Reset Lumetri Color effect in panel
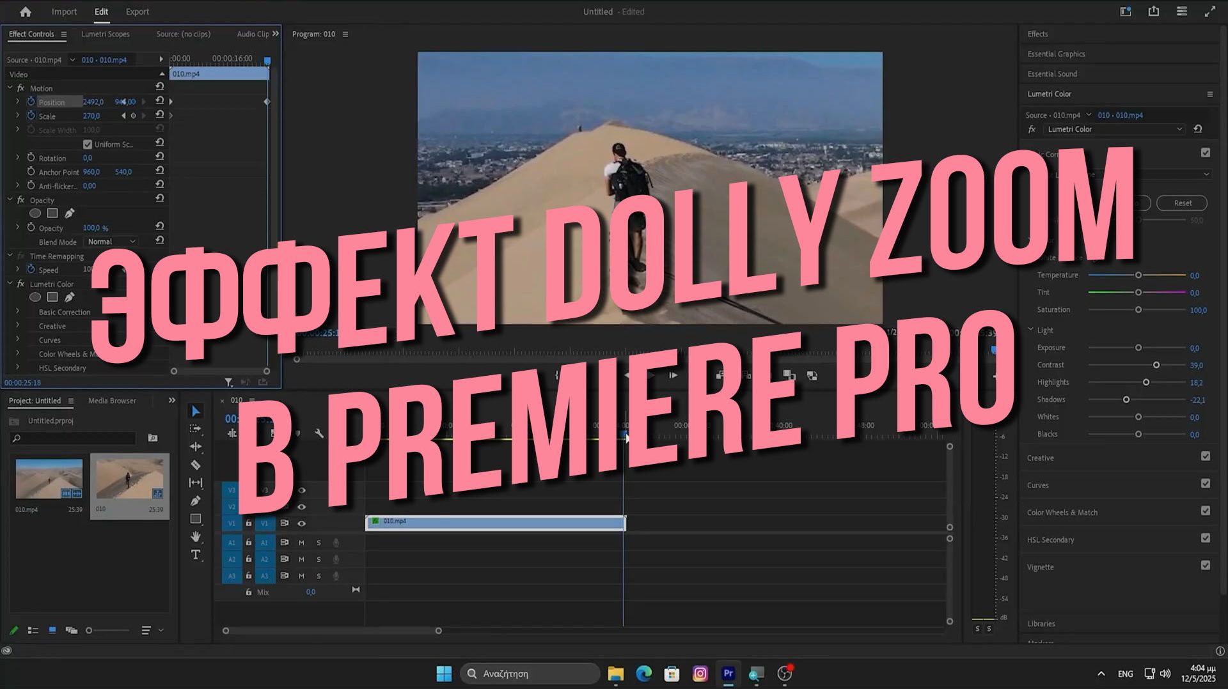1228x689 pixels. (1198, 129)
